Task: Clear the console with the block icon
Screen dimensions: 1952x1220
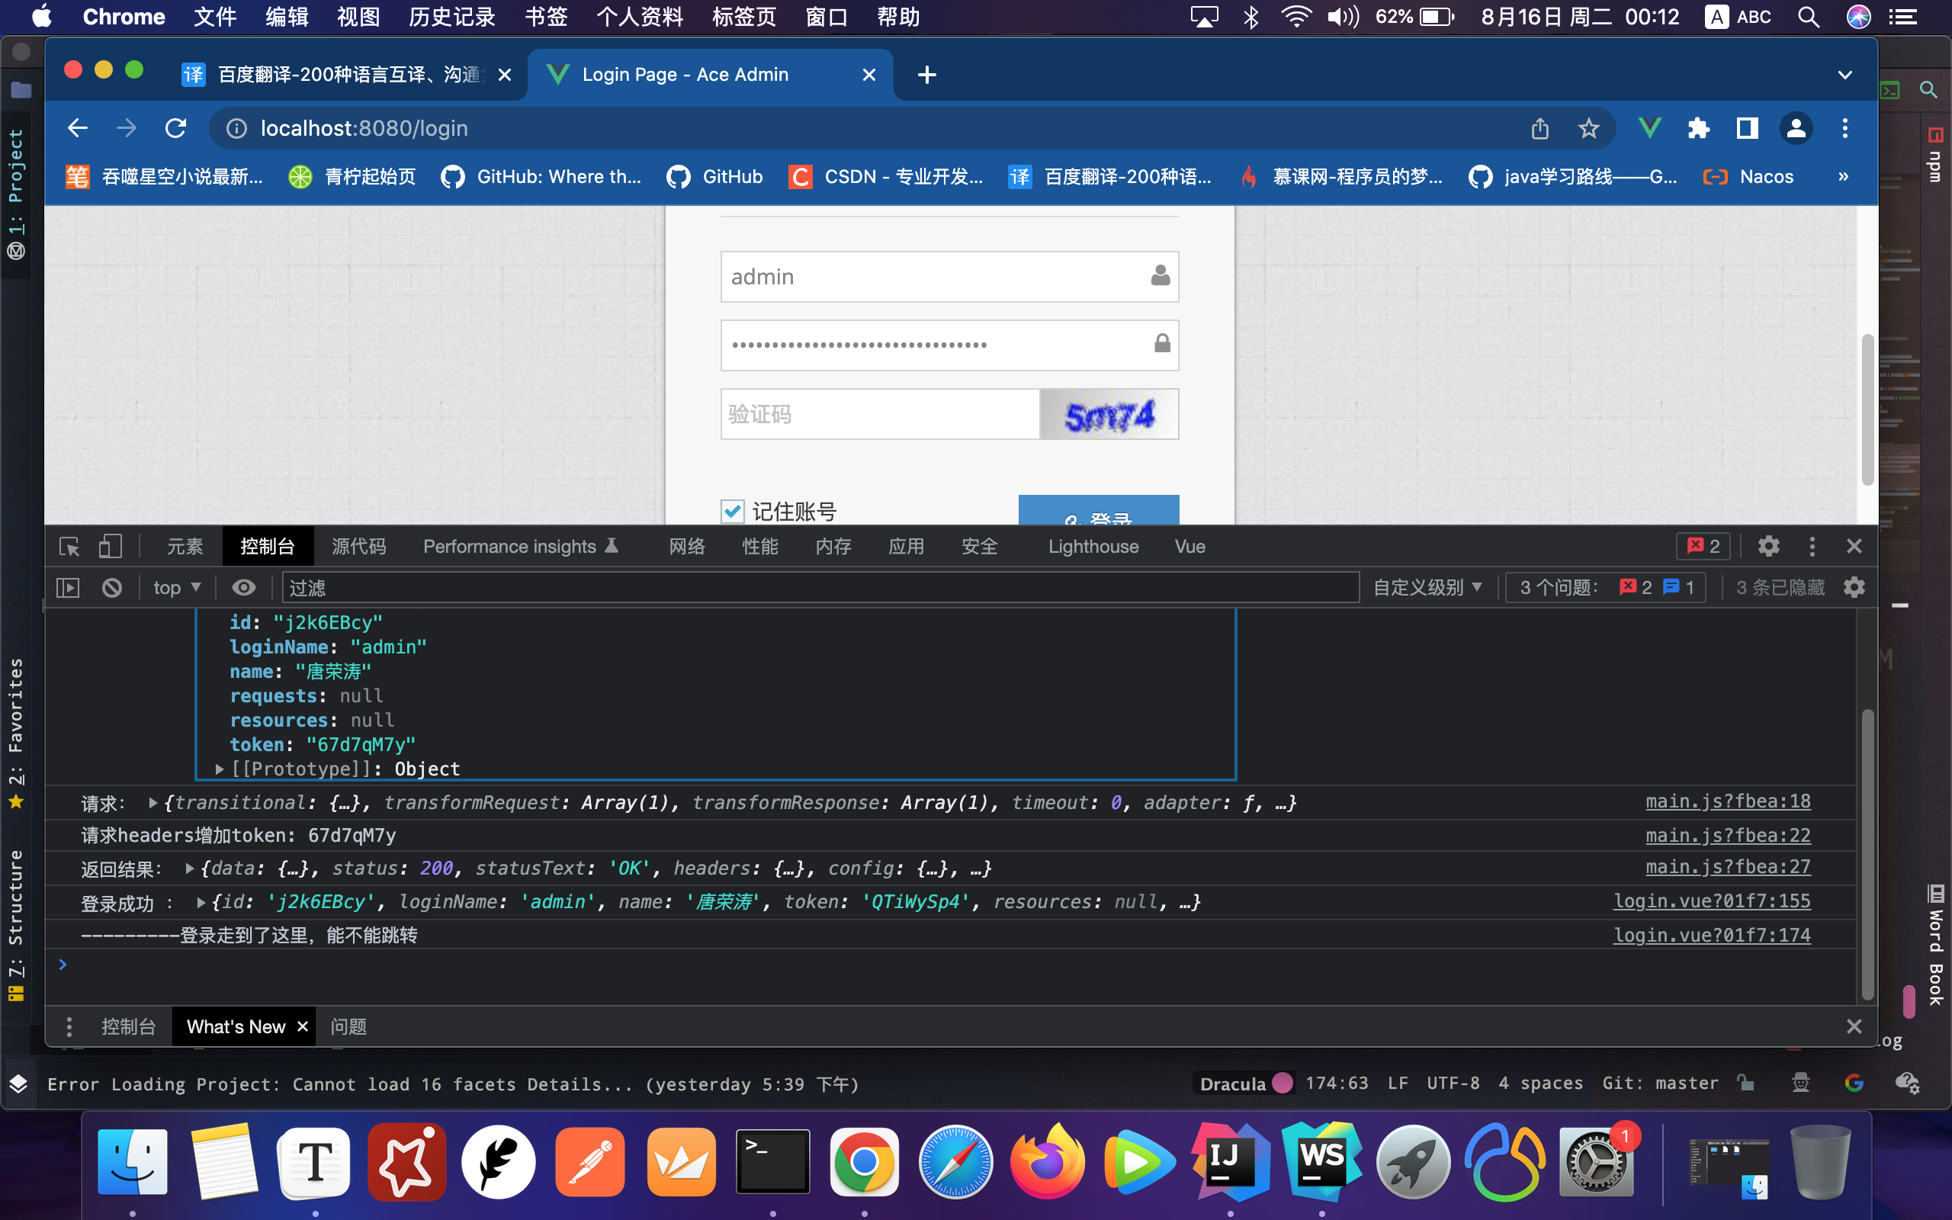Action: tap(112, 587)
